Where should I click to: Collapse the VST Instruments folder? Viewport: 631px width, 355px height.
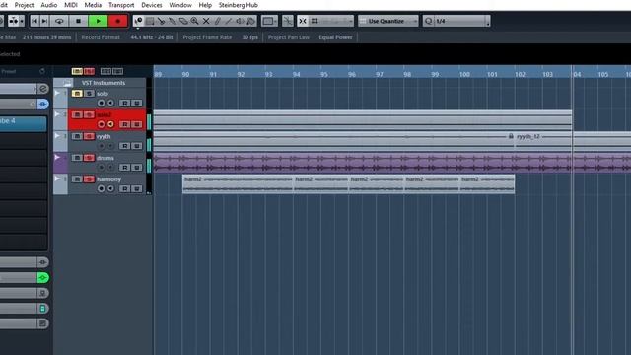pyautogui.click(x=67, y=83)
